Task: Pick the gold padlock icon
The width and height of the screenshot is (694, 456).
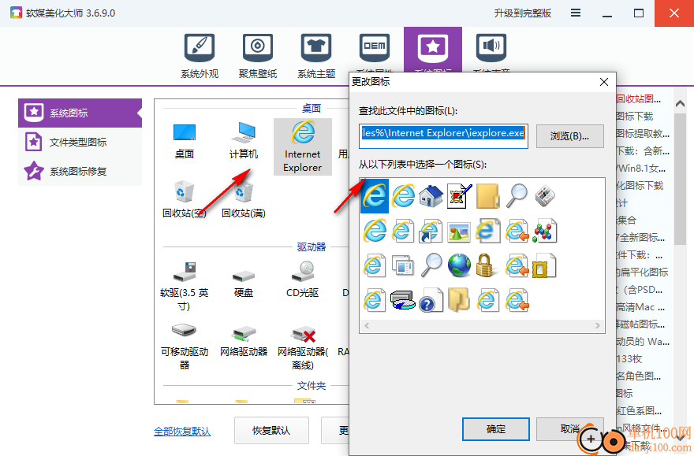Action: pos(486,266)
